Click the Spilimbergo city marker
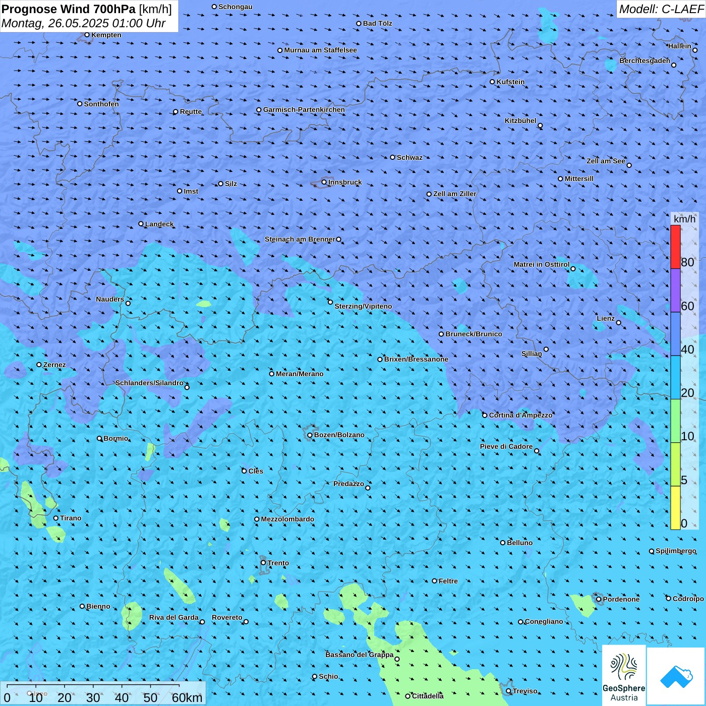706x706 pixels. (652, 551)
